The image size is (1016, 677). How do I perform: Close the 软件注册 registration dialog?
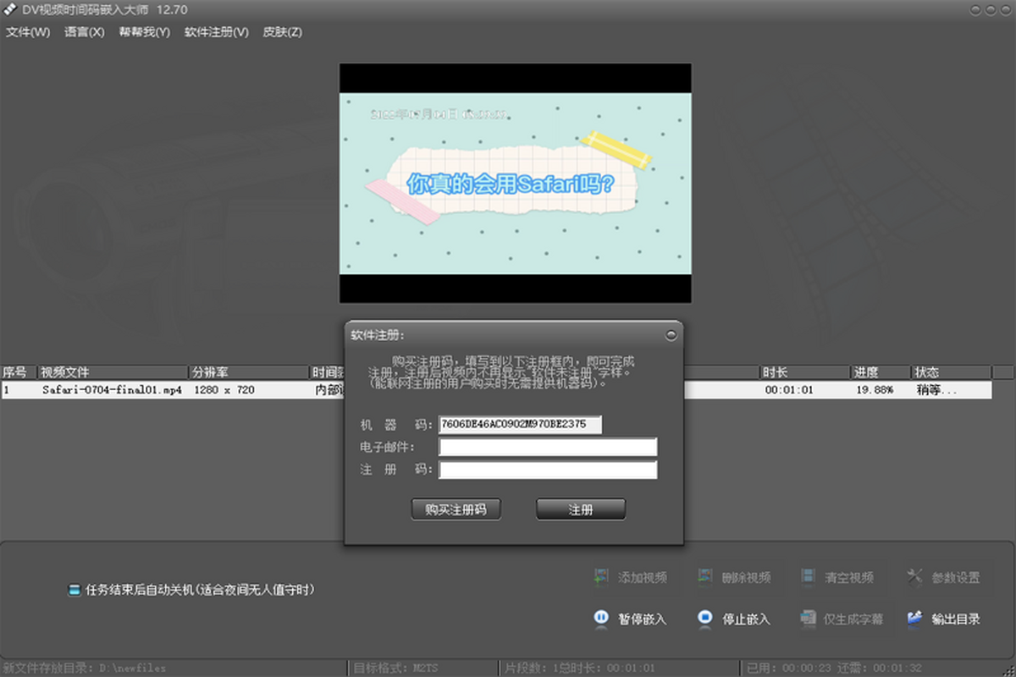671,335
